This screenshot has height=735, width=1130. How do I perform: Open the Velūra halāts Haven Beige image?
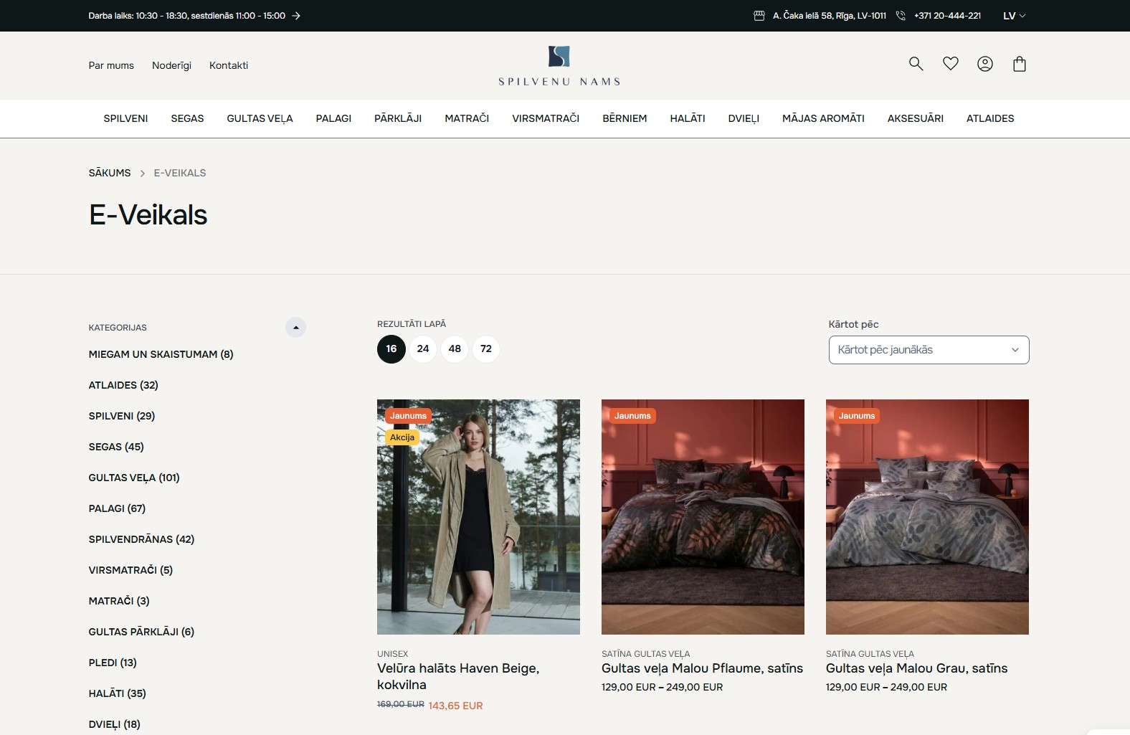(x=478, y=516)
